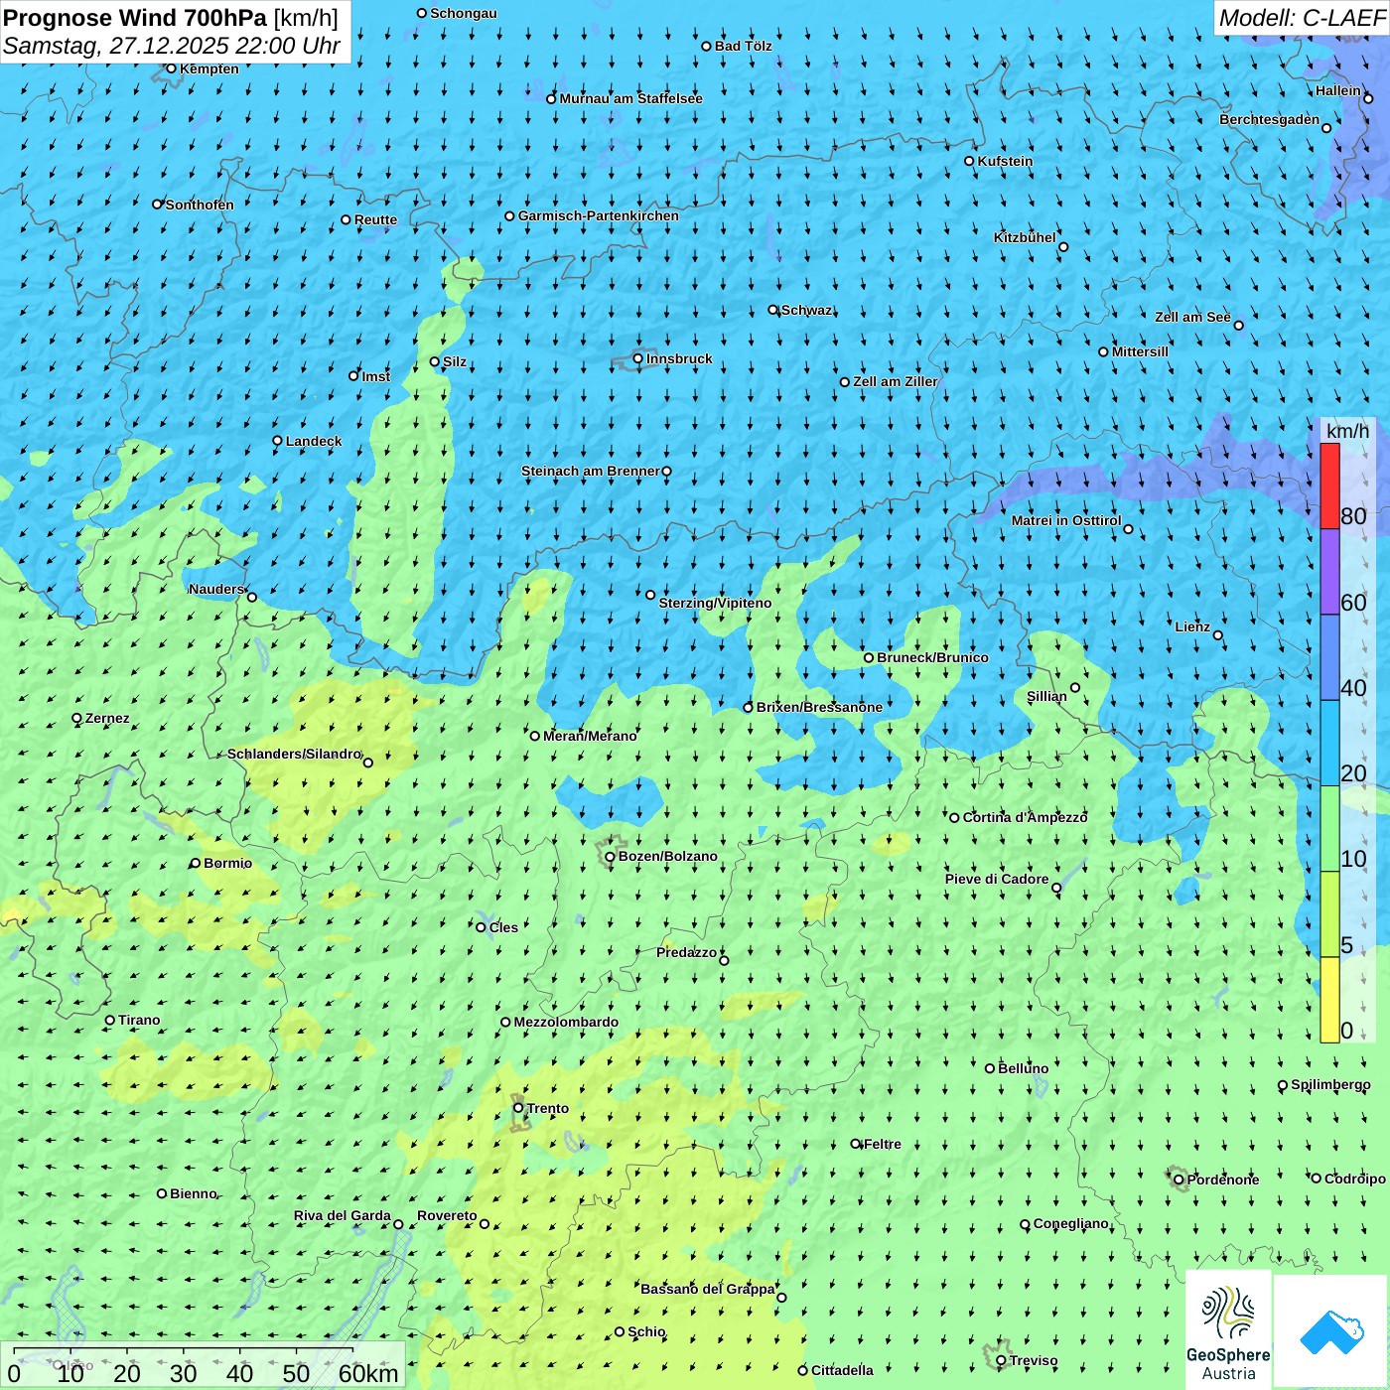This screenshot has height=1390, width=1390.
Task: Click the 'Zell am Ziller' label
Action: [x=896, y=381]
